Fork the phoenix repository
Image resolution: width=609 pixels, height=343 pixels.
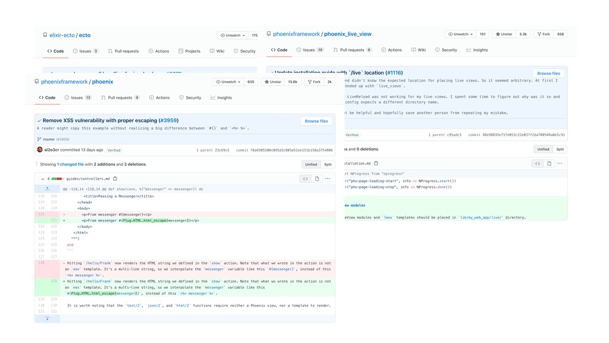314,82
